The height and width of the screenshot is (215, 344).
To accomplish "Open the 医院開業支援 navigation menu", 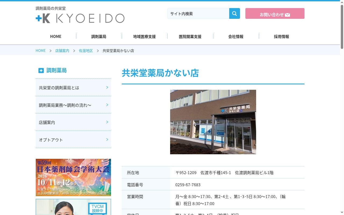I will (x=190, y=36).
